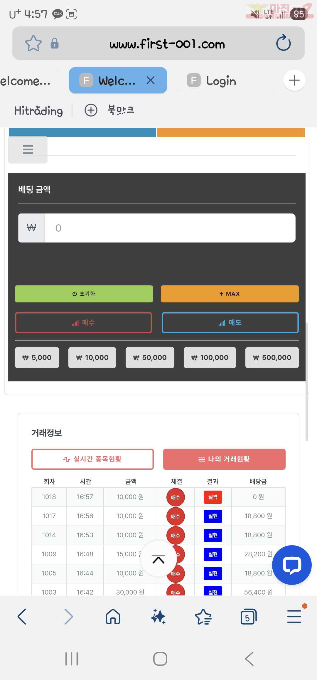Show 나의 거래현황 tab
The height and width of the screenshot is (680, 317).
click(224, 459)
